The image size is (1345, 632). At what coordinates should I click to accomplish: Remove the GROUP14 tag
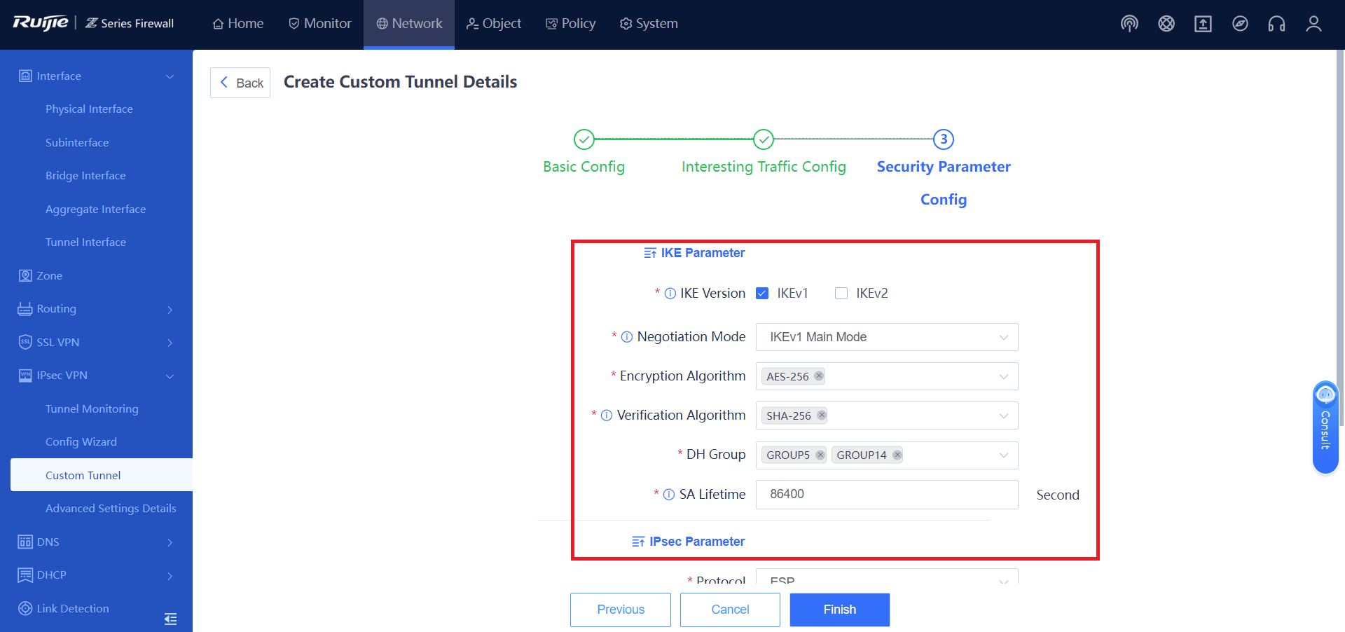897,455
